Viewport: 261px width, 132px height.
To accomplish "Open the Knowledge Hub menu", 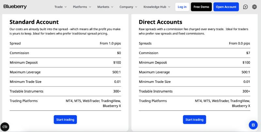I will tap(157, 7).
